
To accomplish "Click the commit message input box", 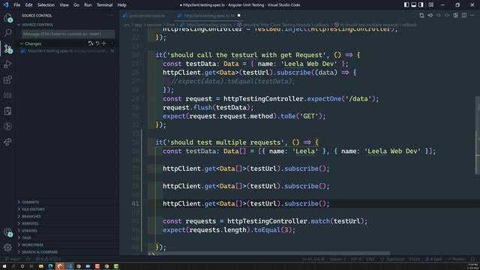I will click(68, 34).
